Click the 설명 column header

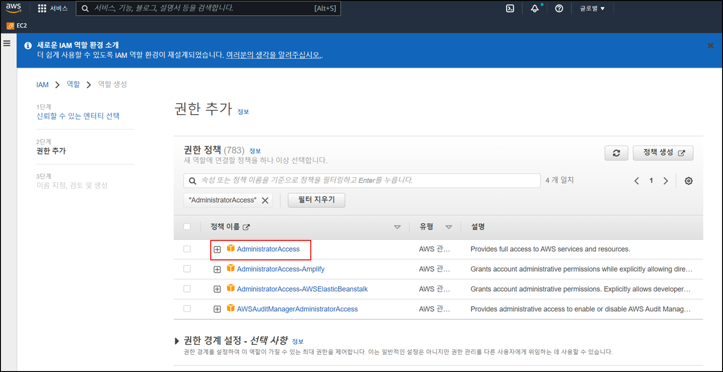click(478, 226)
